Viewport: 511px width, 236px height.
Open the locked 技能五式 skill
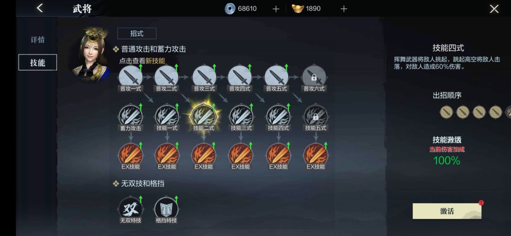pos(316,116)
